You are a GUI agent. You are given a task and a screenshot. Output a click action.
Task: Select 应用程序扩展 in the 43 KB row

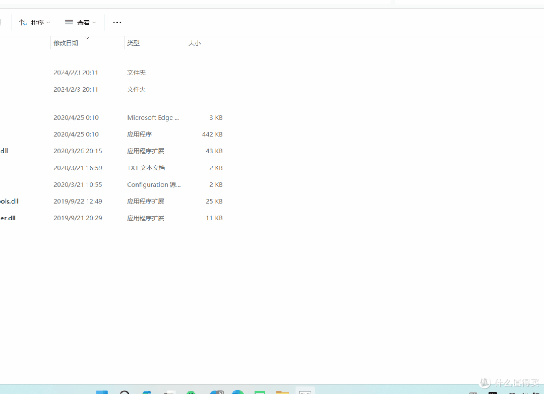tap(146, 151)
